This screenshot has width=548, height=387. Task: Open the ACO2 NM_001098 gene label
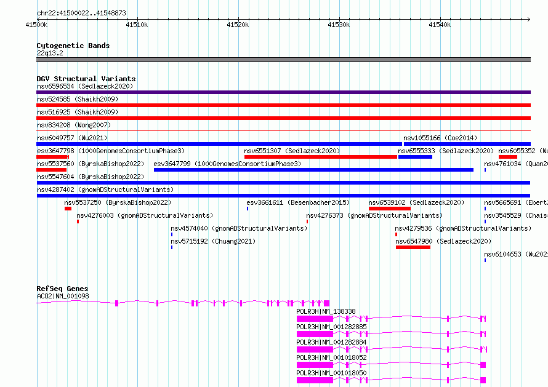(x=63, y=296)
